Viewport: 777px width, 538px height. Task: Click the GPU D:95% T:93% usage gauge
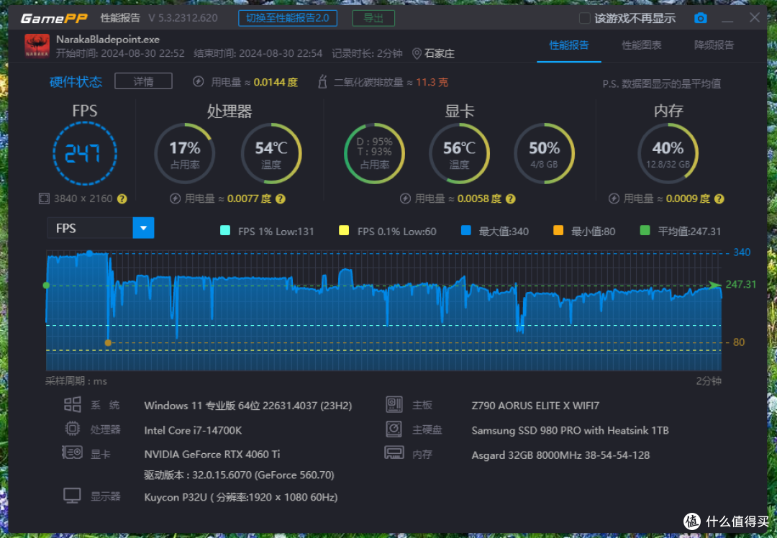pos(375,154)
